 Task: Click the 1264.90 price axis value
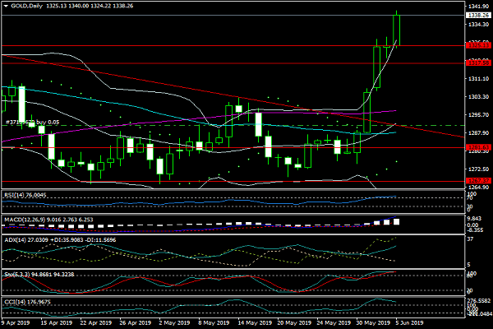point(478,187)
